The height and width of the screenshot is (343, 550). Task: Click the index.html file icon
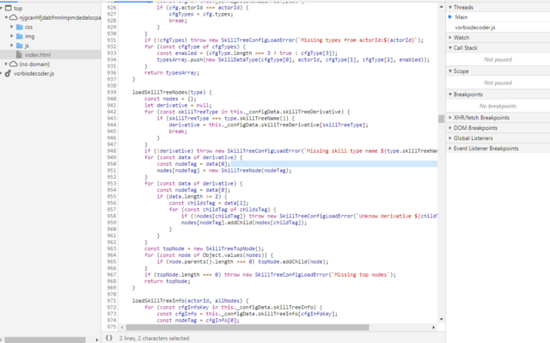19,55
